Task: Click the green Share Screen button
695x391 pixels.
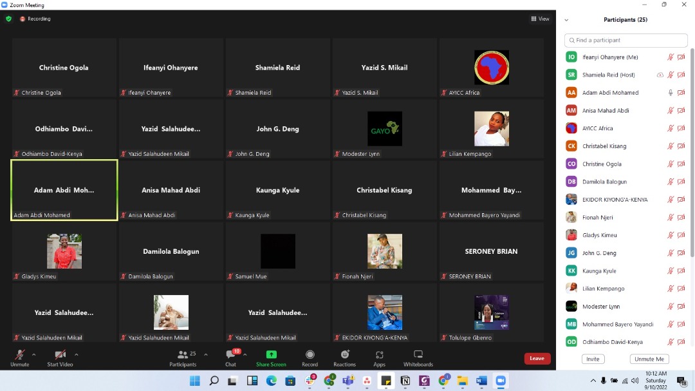Action: coord(271,358)
